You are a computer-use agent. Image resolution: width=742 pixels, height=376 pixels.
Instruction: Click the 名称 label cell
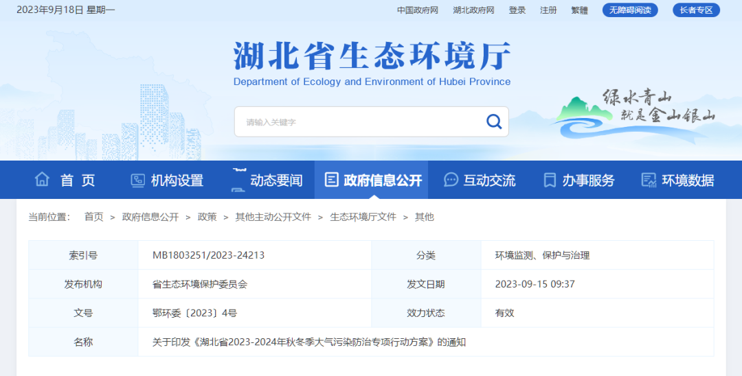83,342
